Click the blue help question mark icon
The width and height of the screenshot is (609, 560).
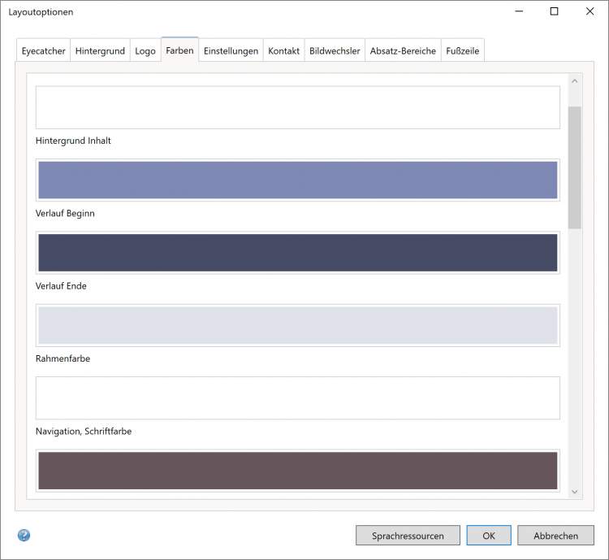24,536
